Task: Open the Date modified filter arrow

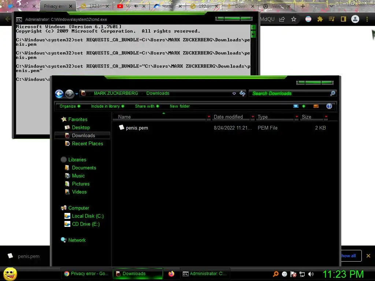Action: click(253, 117)
